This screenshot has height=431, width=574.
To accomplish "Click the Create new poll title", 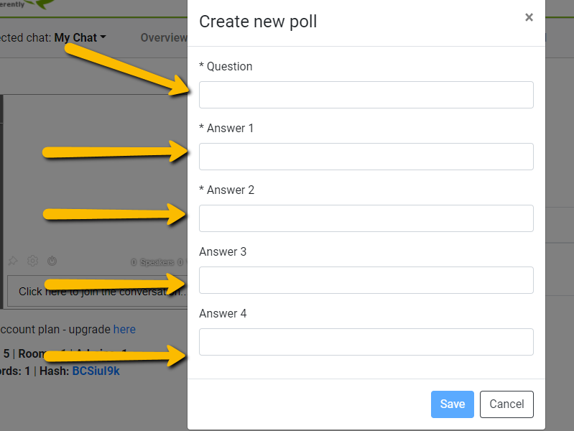I will click(x=258, y=22).
